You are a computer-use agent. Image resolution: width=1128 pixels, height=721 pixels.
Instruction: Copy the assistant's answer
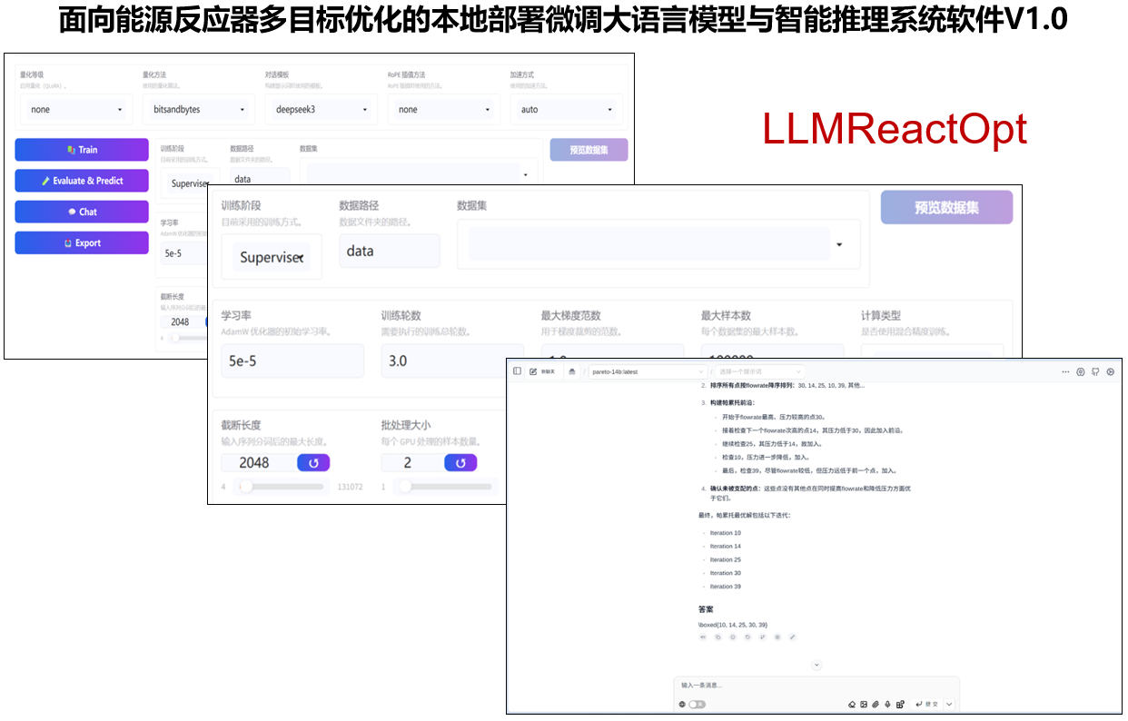click(x=717, y=637)
